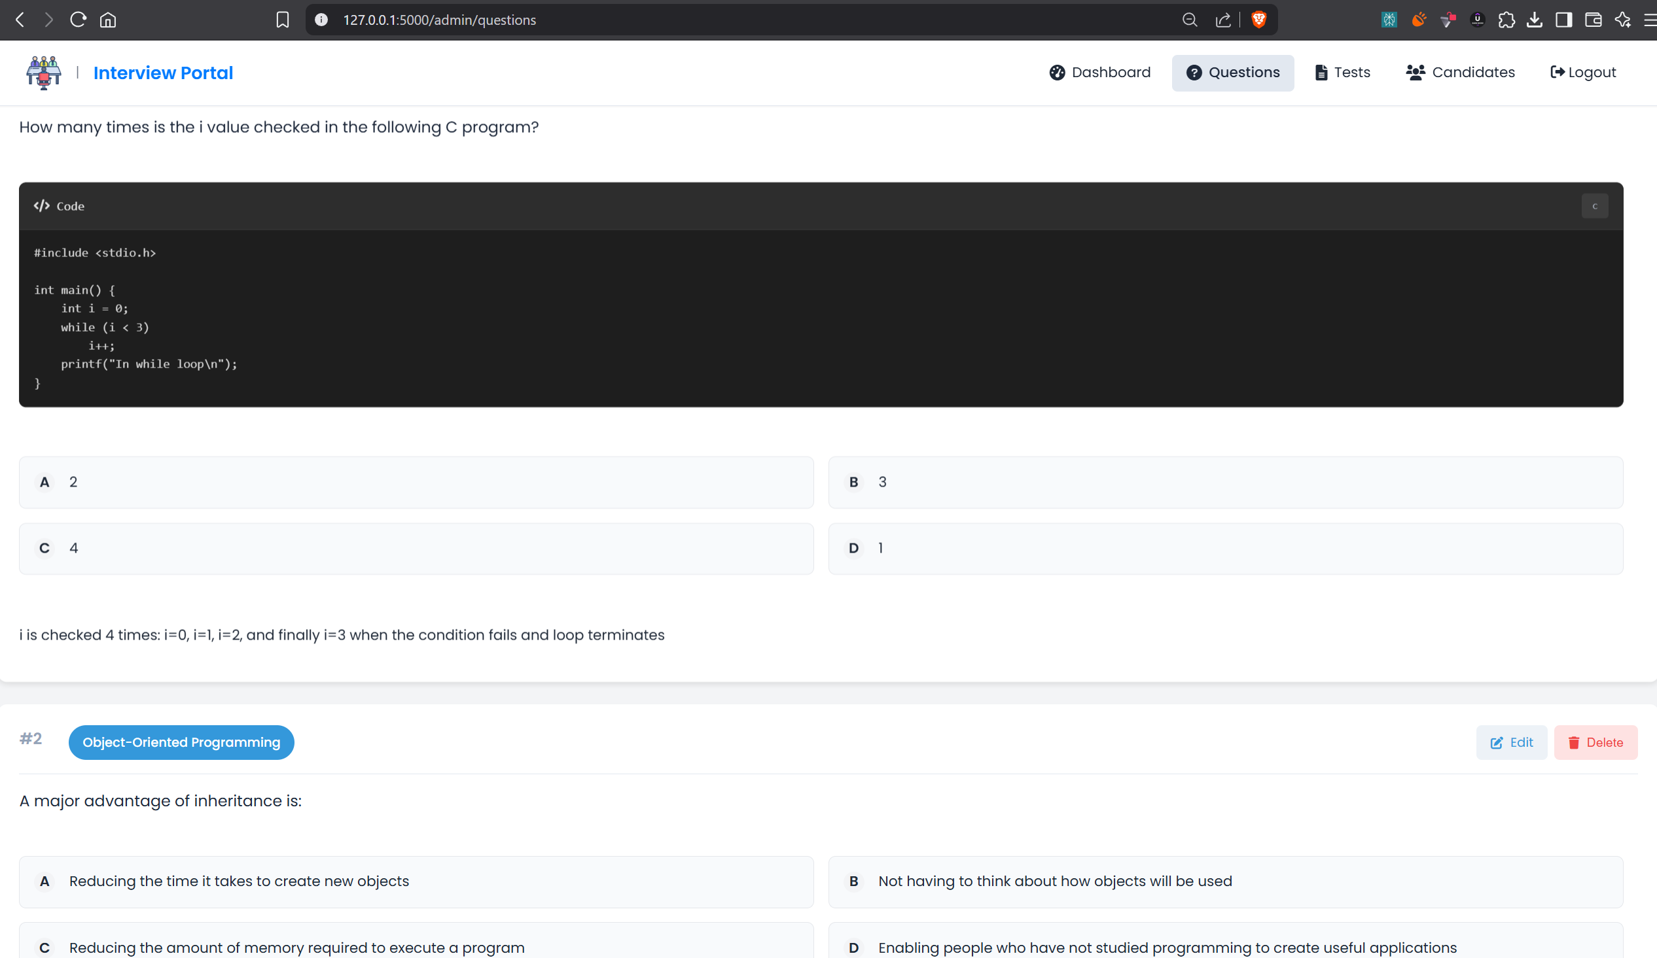The width and height of the screenshot is (1657, 958).
Task: Click the zoom magnifier icon in address bar
Action: (1190, 20)
